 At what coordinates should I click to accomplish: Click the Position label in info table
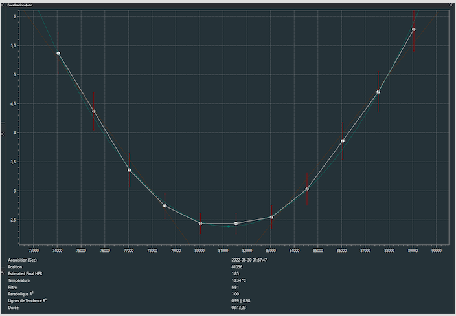(x=15, y=267)
